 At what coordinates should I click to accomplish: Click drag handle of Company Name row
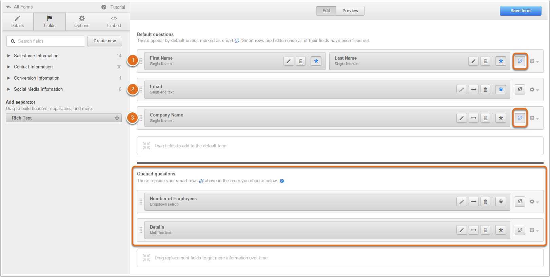click(141, 118)
